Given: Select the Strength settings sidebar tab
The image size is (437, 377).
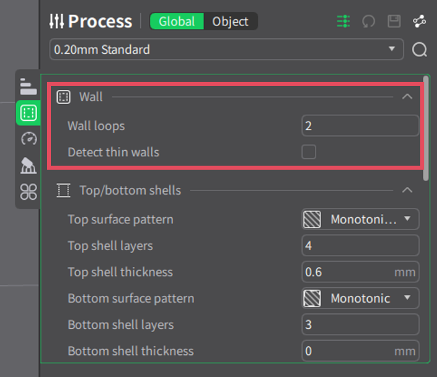Looking at the screenshot, I should [x=28, y=113].
